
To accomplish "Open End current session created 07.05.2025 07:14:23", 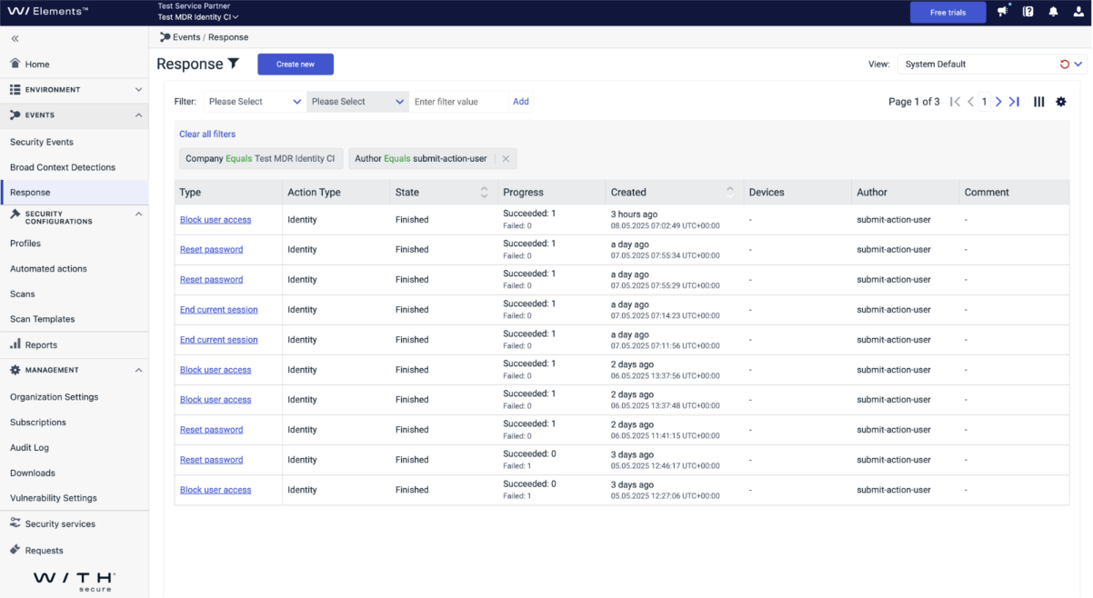I will point(219,310).
